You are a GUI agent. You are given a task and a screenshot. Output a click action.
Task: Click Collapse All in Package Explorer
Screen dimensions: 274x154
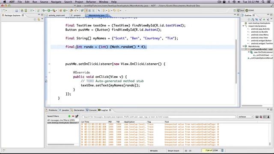(x=35, y=20)
